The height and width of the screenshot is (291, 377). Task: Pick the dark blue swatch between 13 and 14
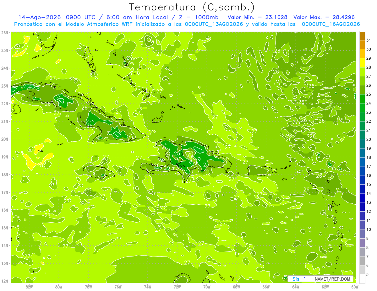362,198
